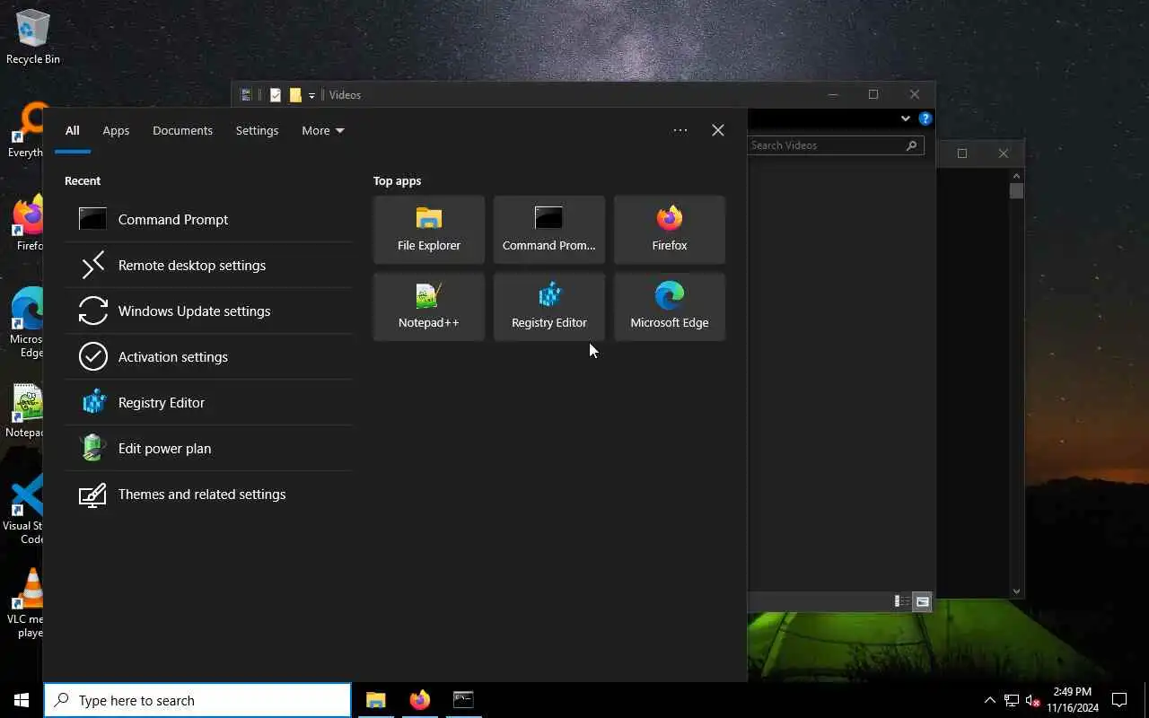Launch Firefox tile in Top apps
The width and height of the screenshot is (1149, 718).
point(670,230)
